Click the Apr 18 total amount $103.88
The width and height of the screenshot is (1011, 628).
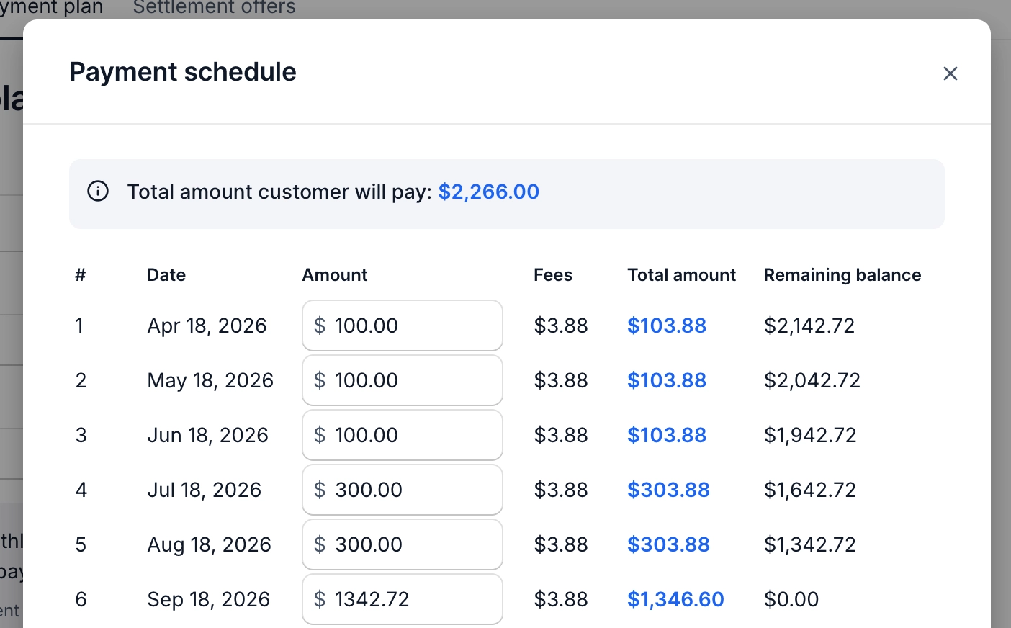[666, 326]
